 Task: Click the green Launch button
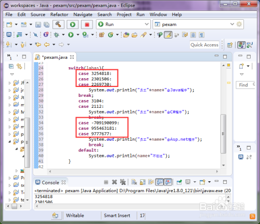pyautogui.click(x=73, y=24)
